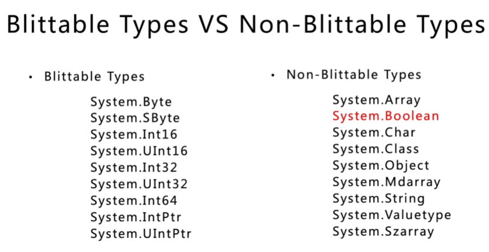
Task: Select the System.Mdarray entry
Action: [386, 182]
